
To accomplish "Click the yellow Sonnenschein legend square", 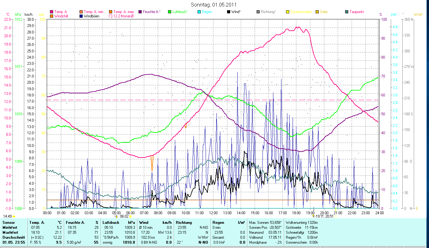I will click(x=288, y=12).
